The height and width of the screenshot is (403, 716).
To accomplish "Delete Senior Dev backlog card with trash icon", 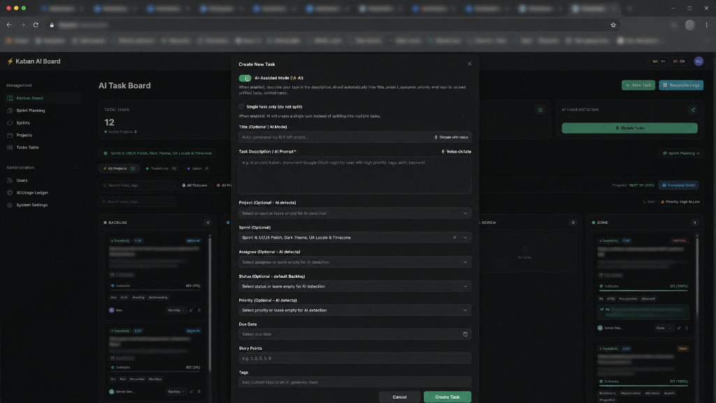I will [x=199, y=392].
